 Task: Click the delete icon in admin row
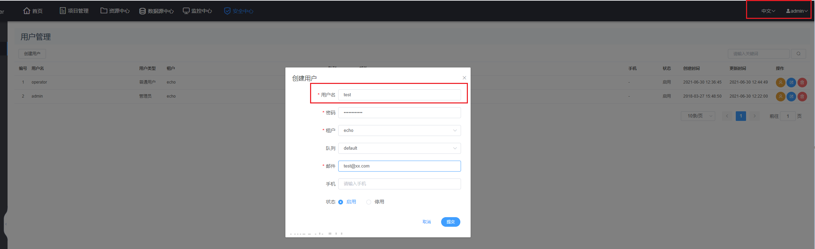point(802,97)
